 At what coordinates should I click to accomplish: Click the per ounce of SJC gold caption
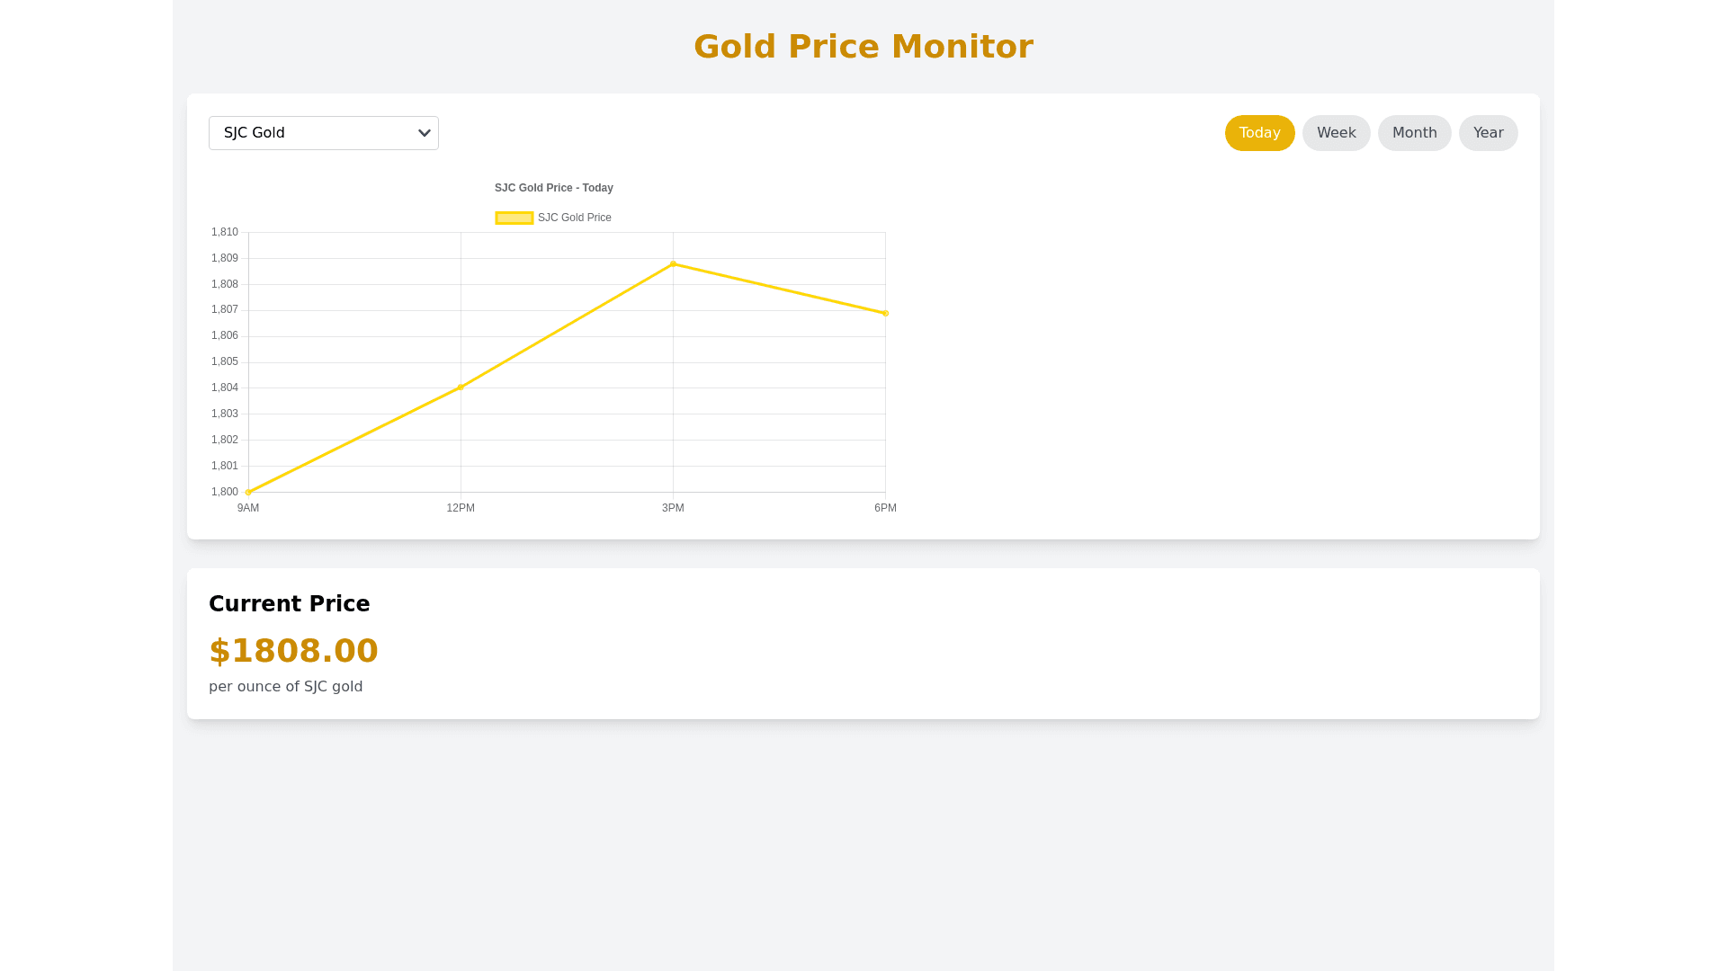tap(285, 687)
